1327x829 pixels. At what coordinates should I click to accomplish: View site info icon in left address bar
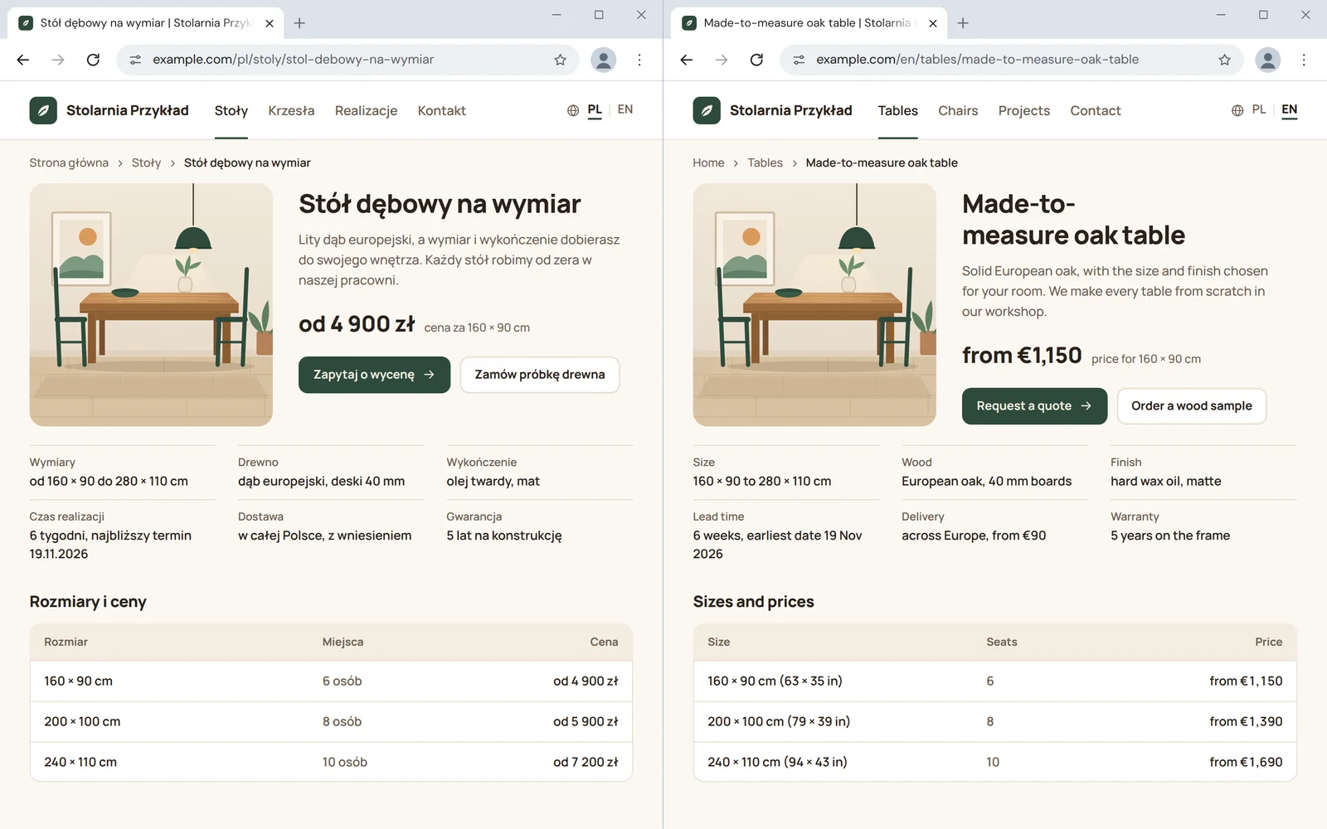click(x=135, y=60)
